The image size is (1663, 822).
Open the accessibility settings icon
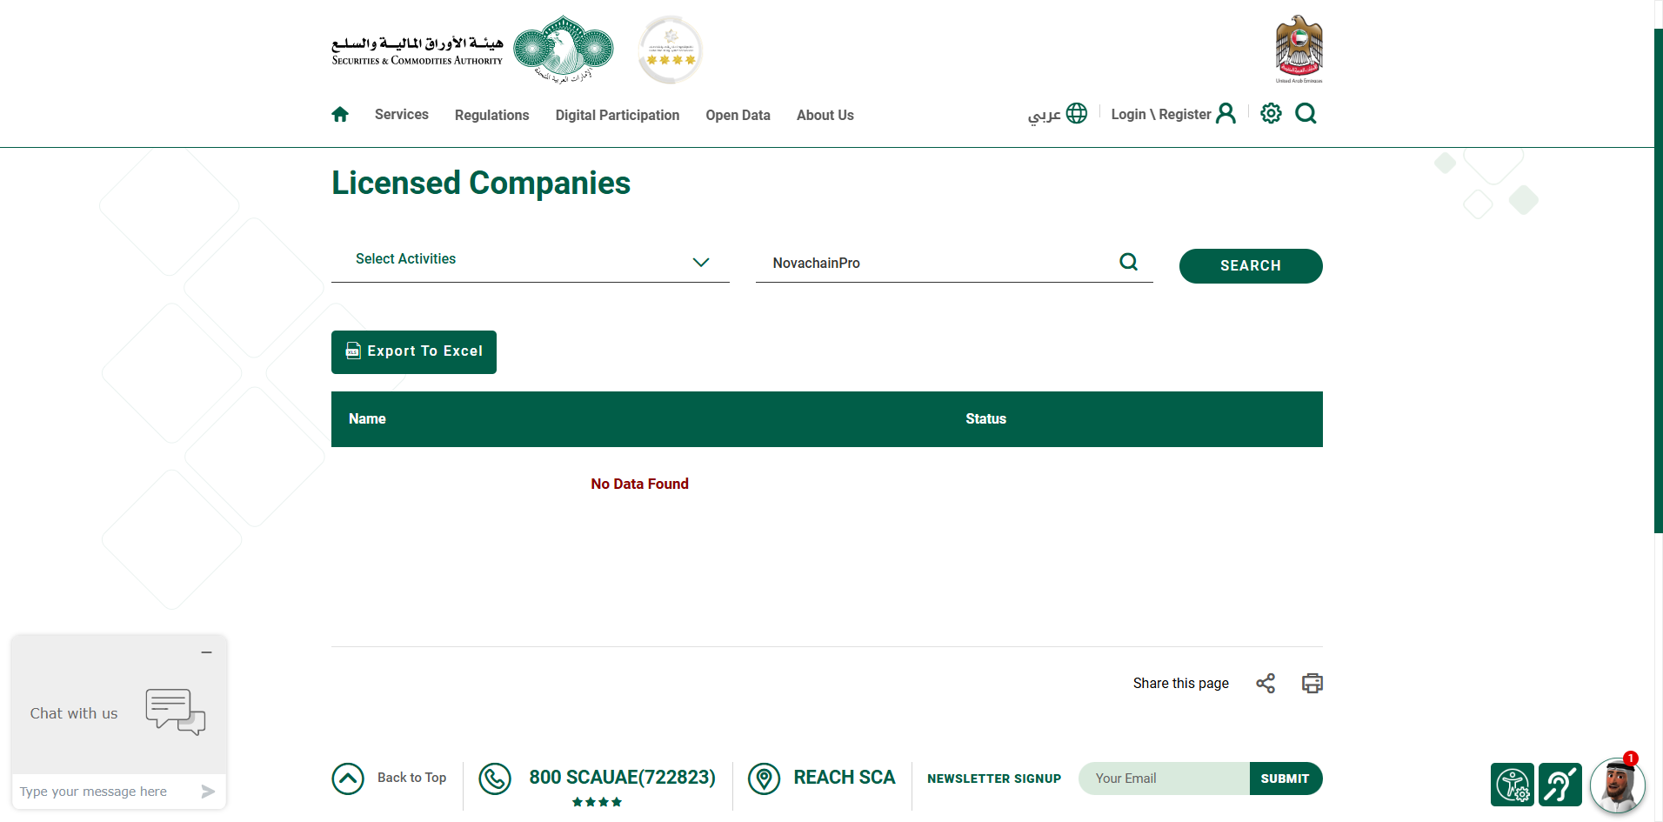point(1512,785)
